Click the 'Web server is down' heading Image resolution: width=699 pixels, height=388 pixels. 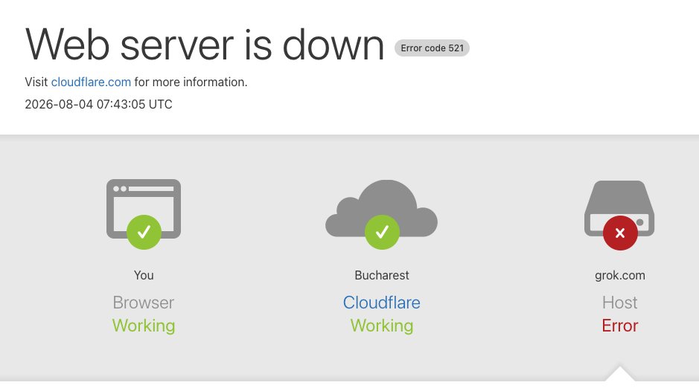point(205,45)
